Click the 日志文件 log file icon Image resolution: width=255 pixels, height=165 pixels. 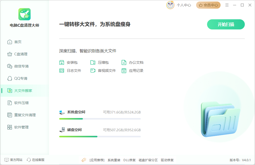pos(61,71)
